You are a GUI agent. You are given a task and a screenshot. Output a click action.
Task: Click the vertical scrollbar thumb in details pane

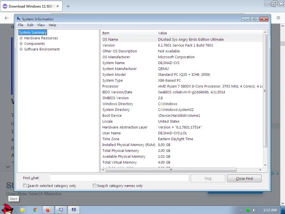pyautogui.click(x=265, y=91)
